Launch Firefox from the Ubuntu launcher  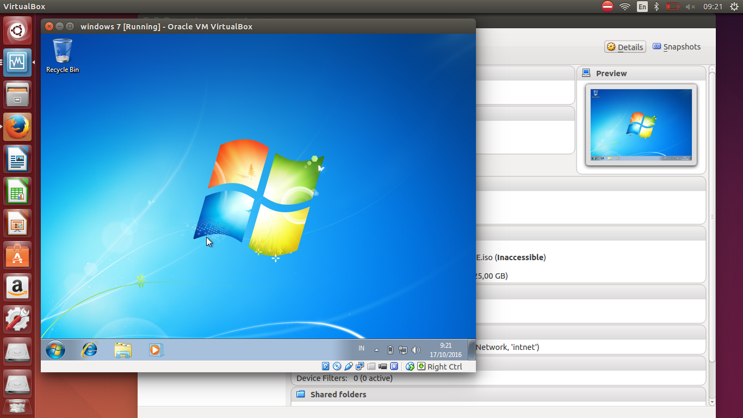(17, 127)
